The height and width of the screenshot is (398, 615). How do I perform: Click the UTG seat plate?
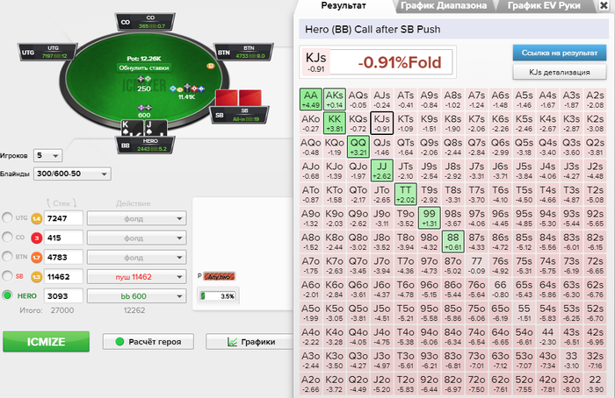pos(47,52)
